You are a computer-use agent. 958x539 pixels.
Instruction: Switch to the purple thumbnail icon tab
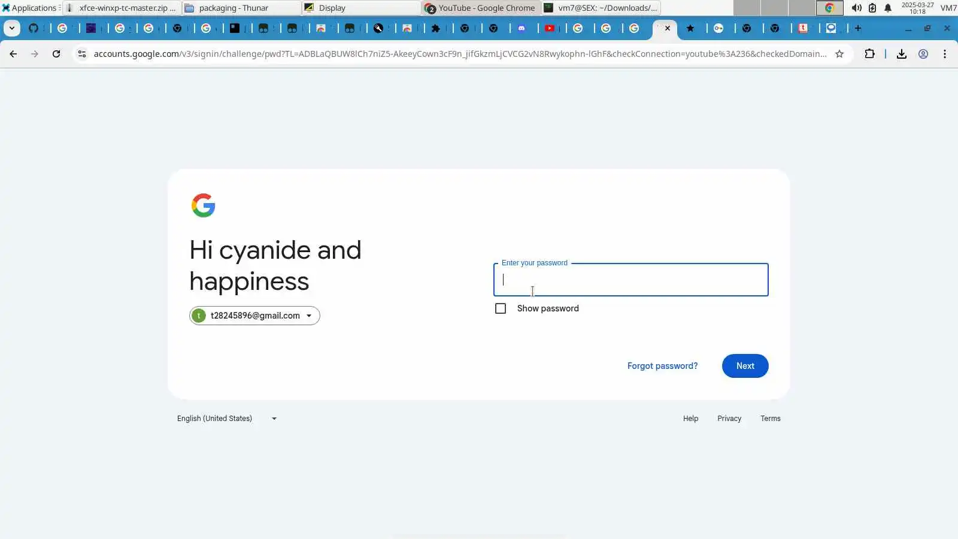click(x=91, y=28)
